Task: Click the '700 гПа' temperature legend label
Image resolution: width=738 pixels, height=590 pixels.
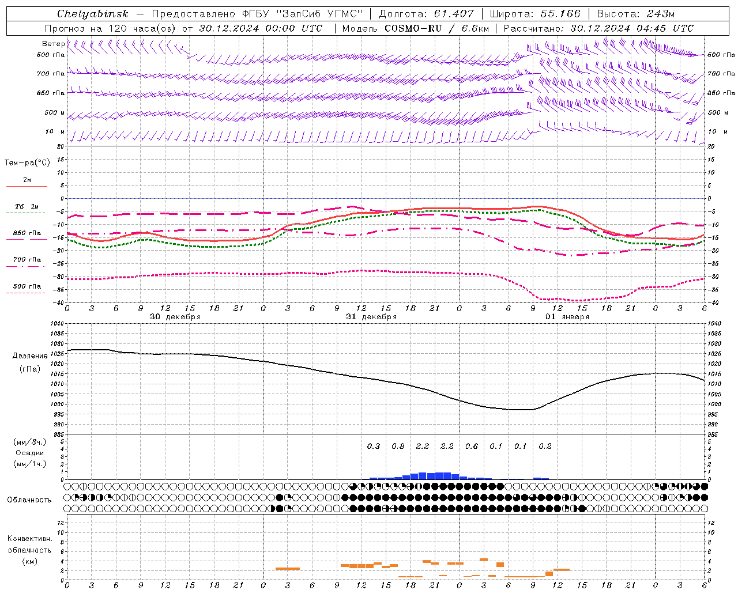Action: point(27,260)
